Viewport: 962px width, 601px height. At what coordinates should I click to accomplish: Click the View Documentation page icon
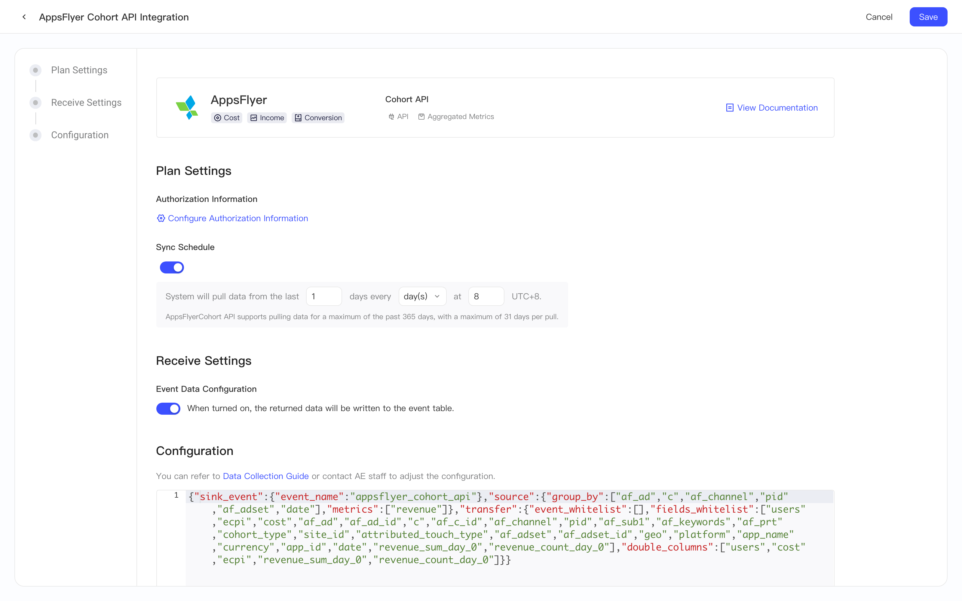[729, 108]
